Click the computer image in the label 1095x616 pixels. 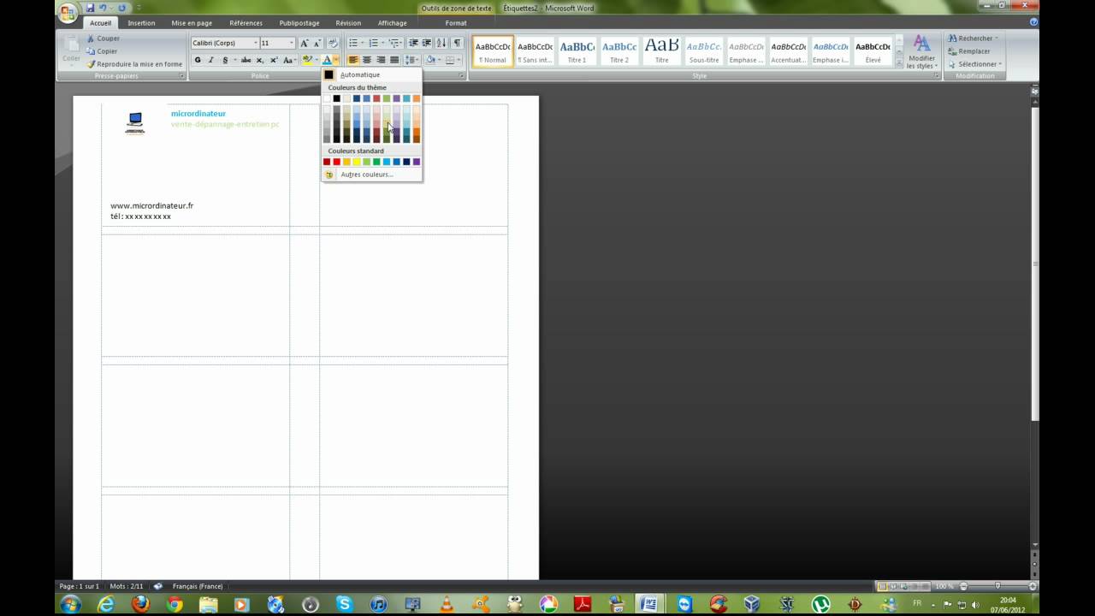point(134,123)
